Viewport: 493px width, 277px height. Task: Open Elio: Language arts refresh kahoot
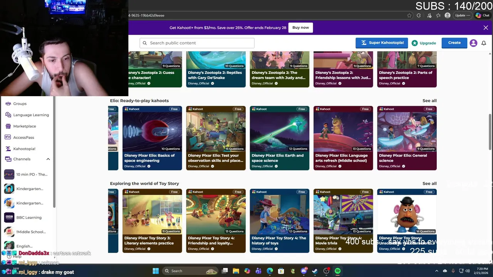(343, 138)
